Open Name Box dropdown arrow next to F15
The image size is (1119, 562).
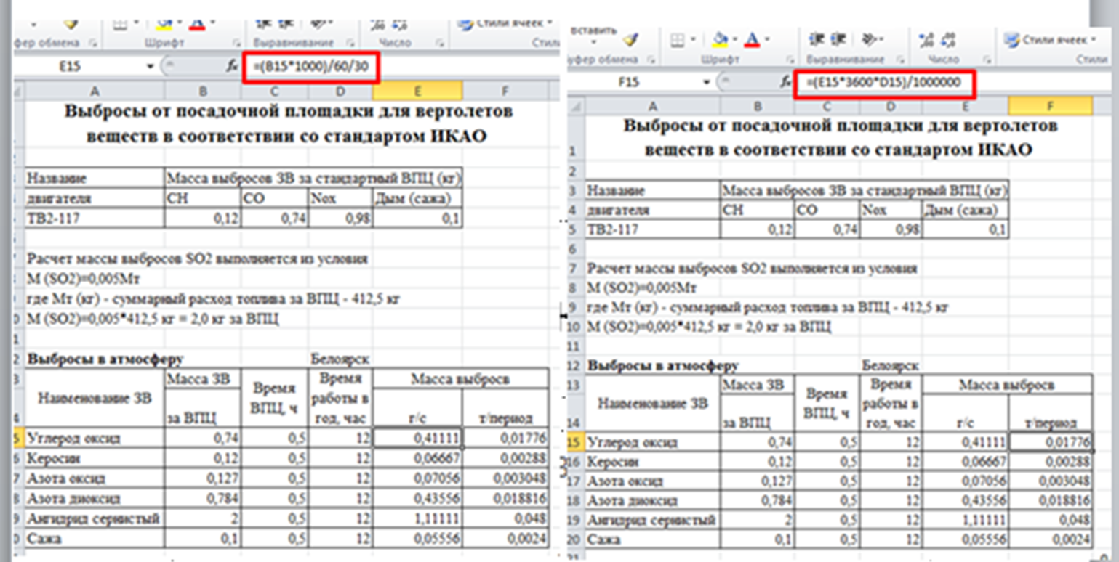click(706, 83)
